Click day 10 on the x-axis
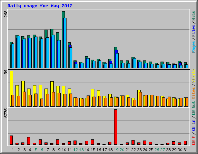198x154 pixels. tap(64, 150)
